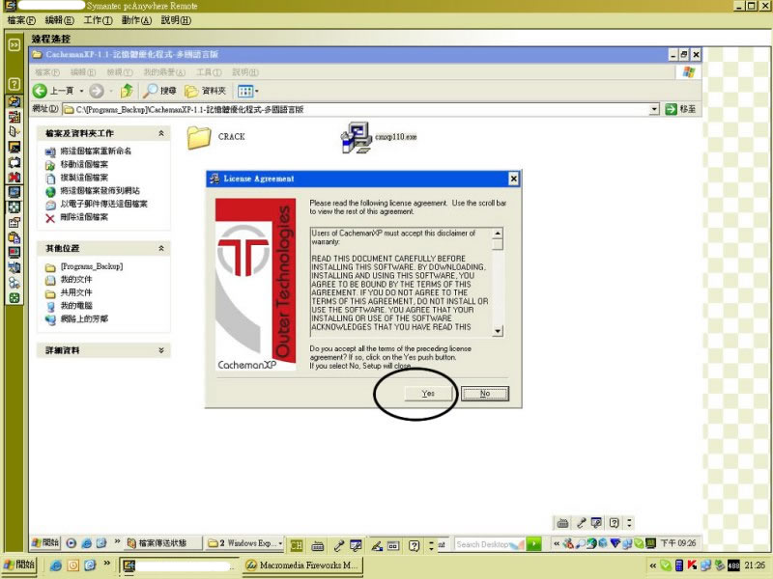Viewport: 773px width, 579px height.
Task: Open pcAnywhere 工作(T) menu
Action: click(x=98, y=20)
